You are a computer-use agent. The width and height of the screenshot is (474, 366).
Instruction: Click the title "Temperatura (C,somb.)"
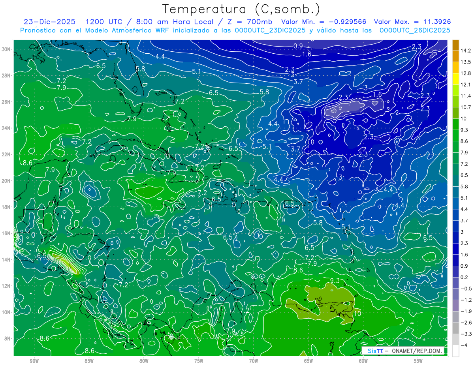click(x=241, y=9)
